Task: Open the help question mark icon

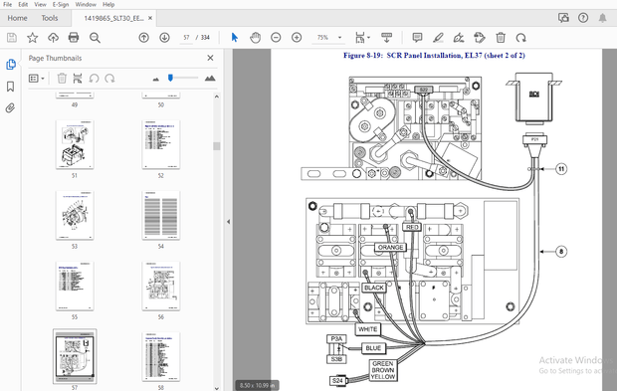Action: 583,18
